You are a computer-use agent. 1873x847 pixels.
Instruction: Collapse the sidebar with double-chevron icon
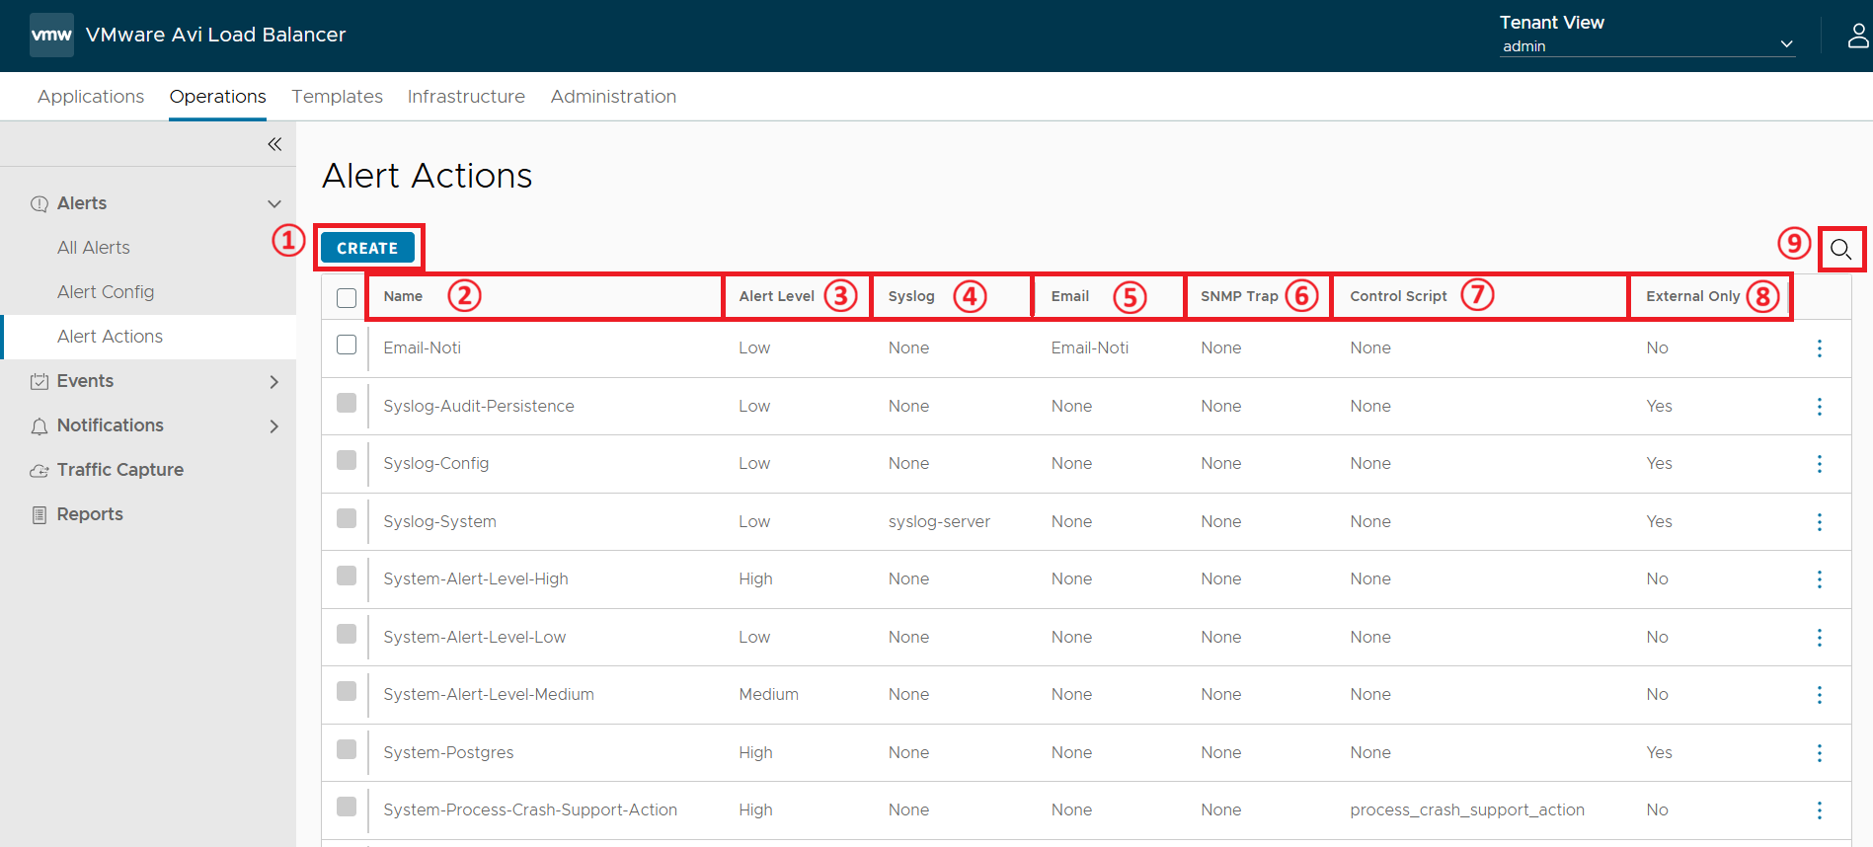coord(274,144)
